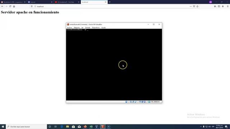Viewport: 230px width, 129px height.
Task: Reload the localhost page
Action: [10, 6]
